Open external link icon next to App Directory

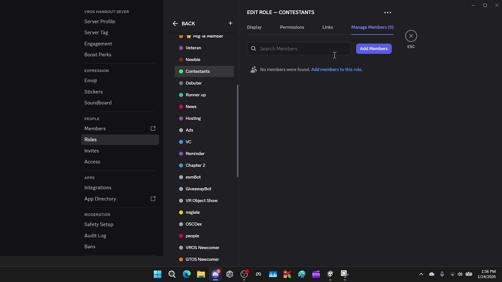pos(153,199)
